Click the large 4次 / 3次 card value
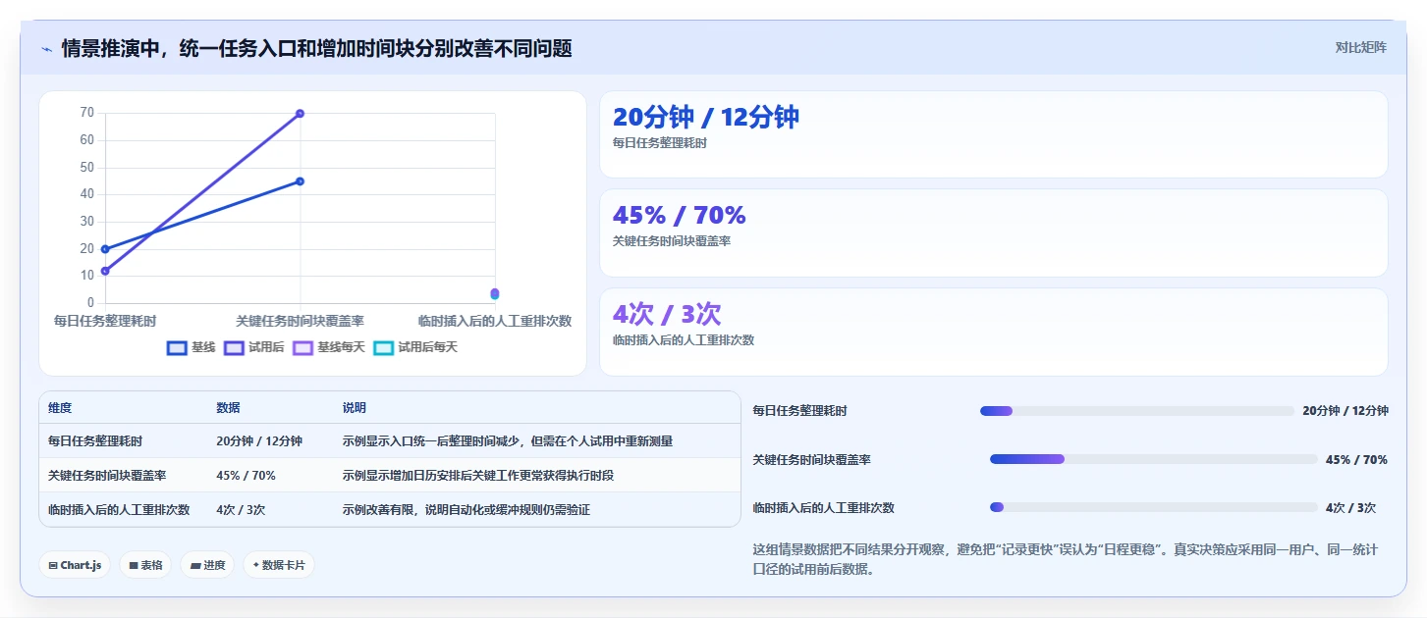The height and width of the screenshot is (618, 1427). (667, 314)
